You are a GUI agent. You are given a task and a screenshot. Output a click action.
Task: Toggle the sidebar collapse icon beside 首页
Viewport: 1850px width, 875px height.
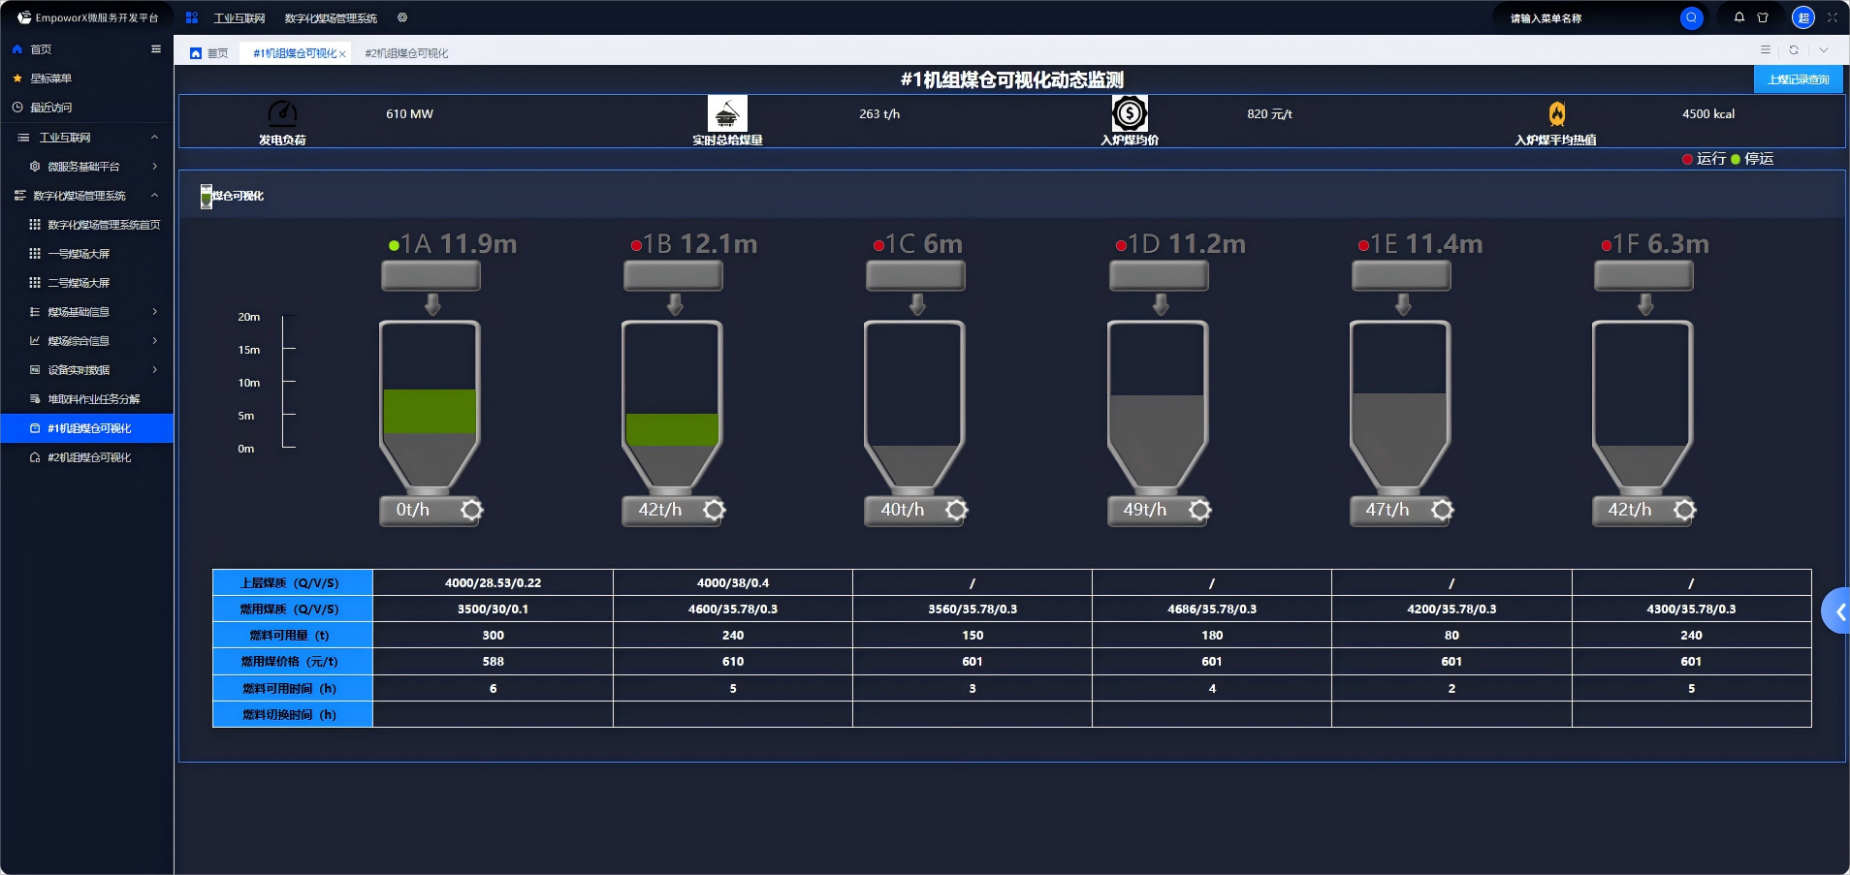click(156, 49)
